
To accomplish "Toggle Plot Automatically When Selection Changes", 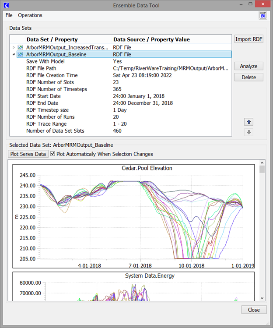I will (x=53, y=154).
